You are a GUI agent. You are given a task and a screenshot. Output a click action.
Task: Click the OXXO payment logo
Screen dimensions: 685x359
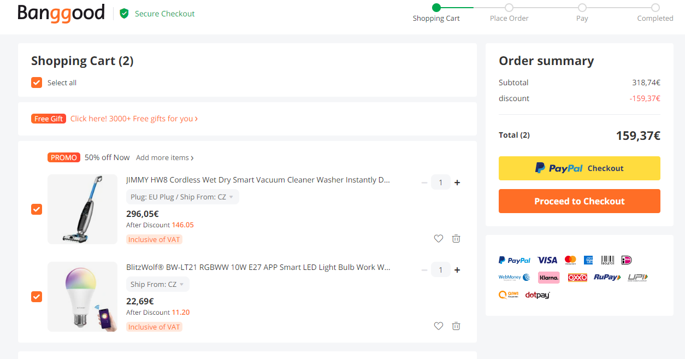tap(577, 278)
